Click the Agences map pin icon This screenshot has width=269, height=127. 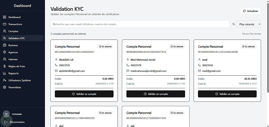(5, 52)
